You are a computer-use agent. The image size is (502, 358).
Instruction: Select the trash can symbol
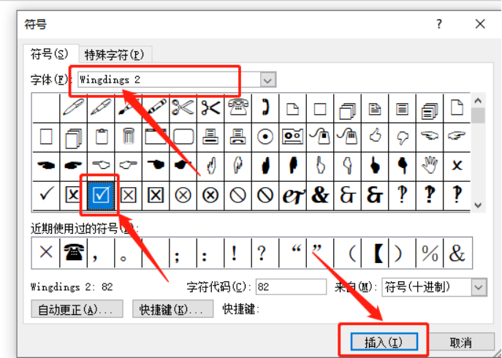[129, 137]
